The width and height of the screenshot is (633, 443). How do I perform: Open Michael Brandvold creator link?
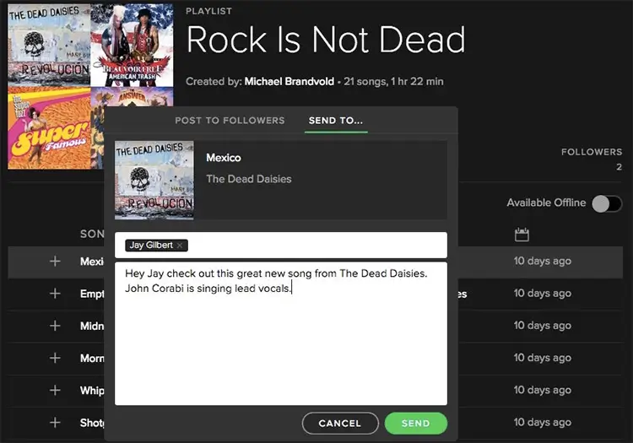pos(289,82)
